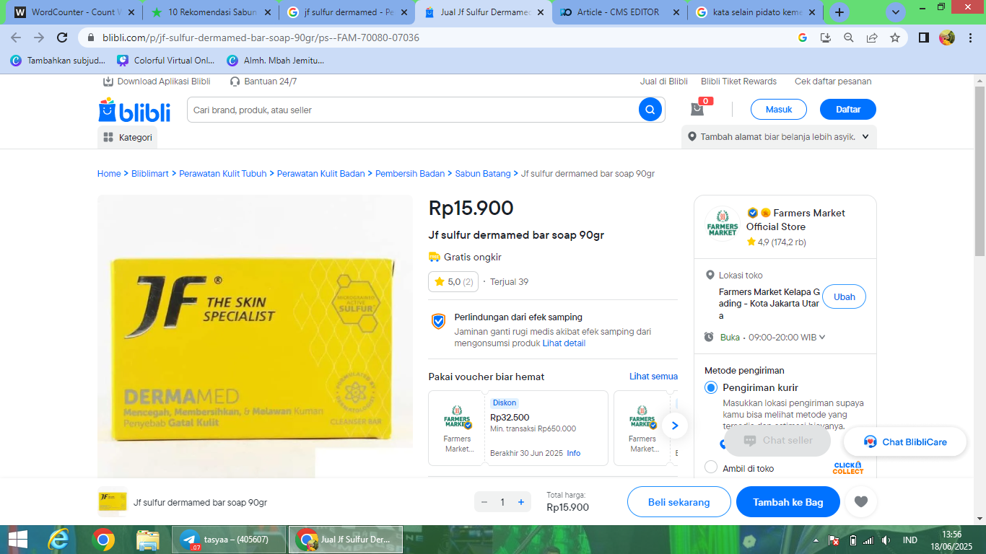
Task: Click the JF soap product image
Action: (x=255, y=336)
